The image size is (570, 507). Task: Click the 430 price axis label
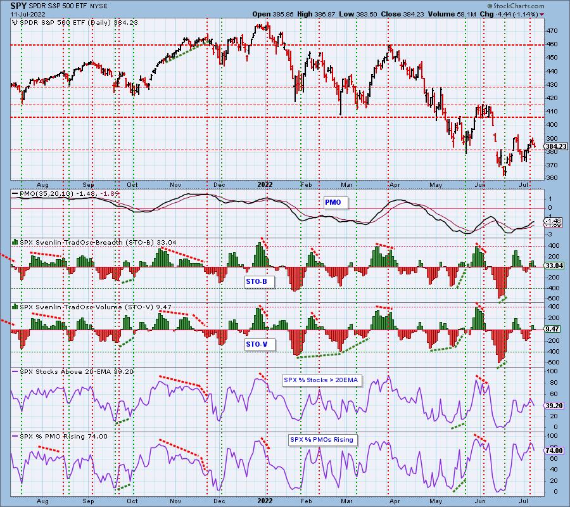[x=552, y=85]
